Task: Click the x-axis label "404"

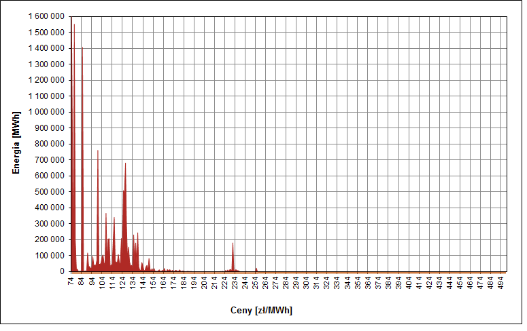Action: tap(409, 283)
